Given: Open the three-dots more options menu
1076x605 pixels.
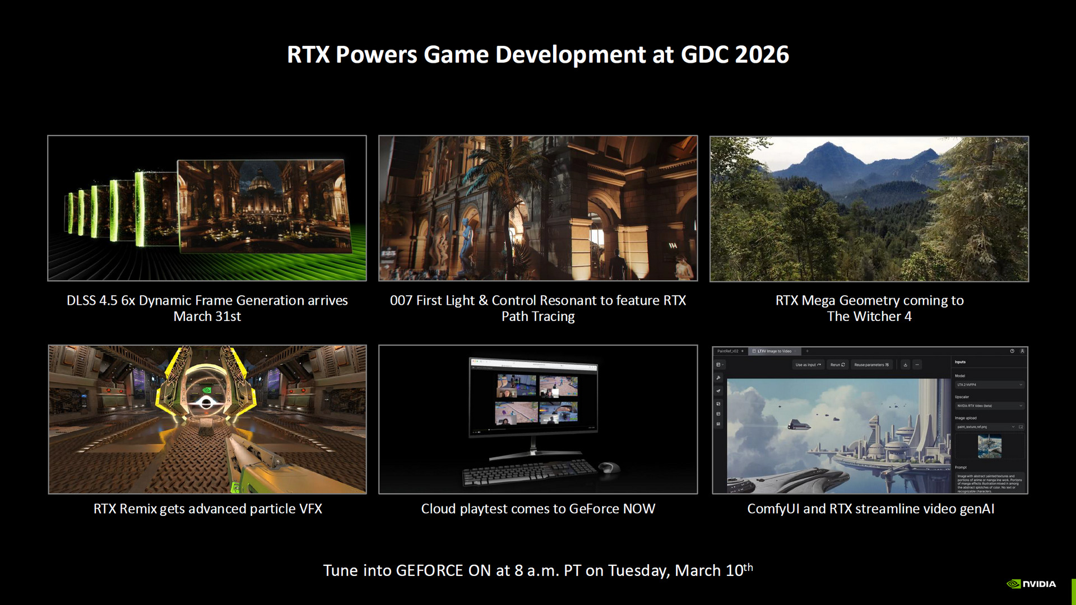Looking at the screenshot, I should point(917,365).
